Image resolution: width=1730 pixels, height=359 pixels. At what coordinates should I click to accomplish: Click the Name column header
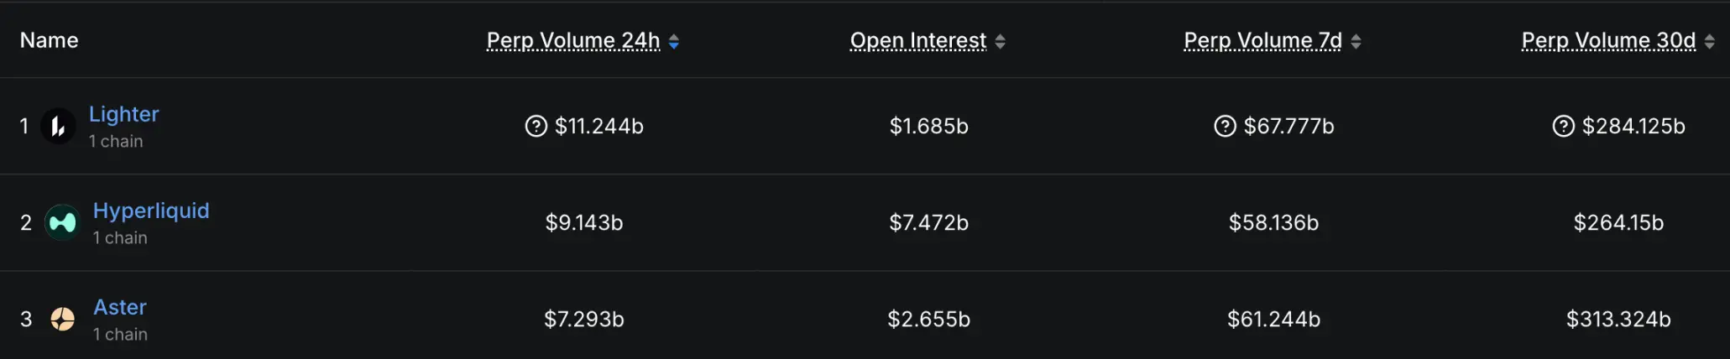pos(50,40)
